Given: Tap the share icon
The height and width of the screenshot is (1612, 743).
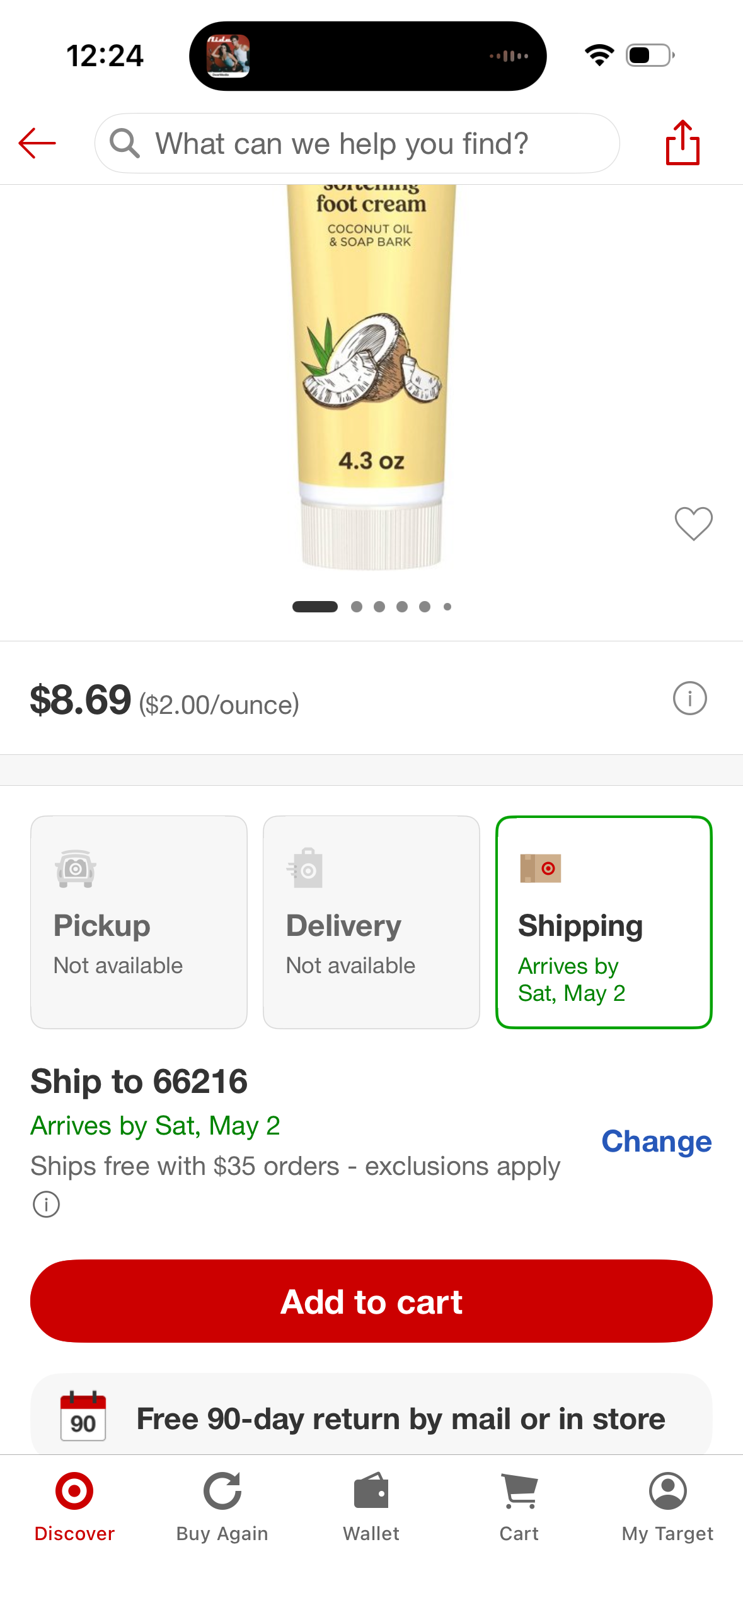Looking at the screenshot, I should pyautogui.click(x=683, y=143).
